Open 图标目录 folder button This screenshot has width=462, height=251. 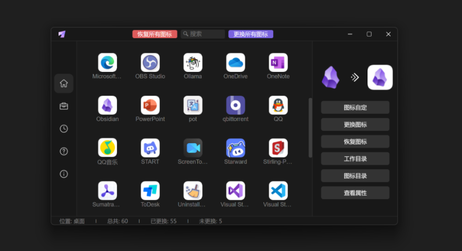(355, 176)
